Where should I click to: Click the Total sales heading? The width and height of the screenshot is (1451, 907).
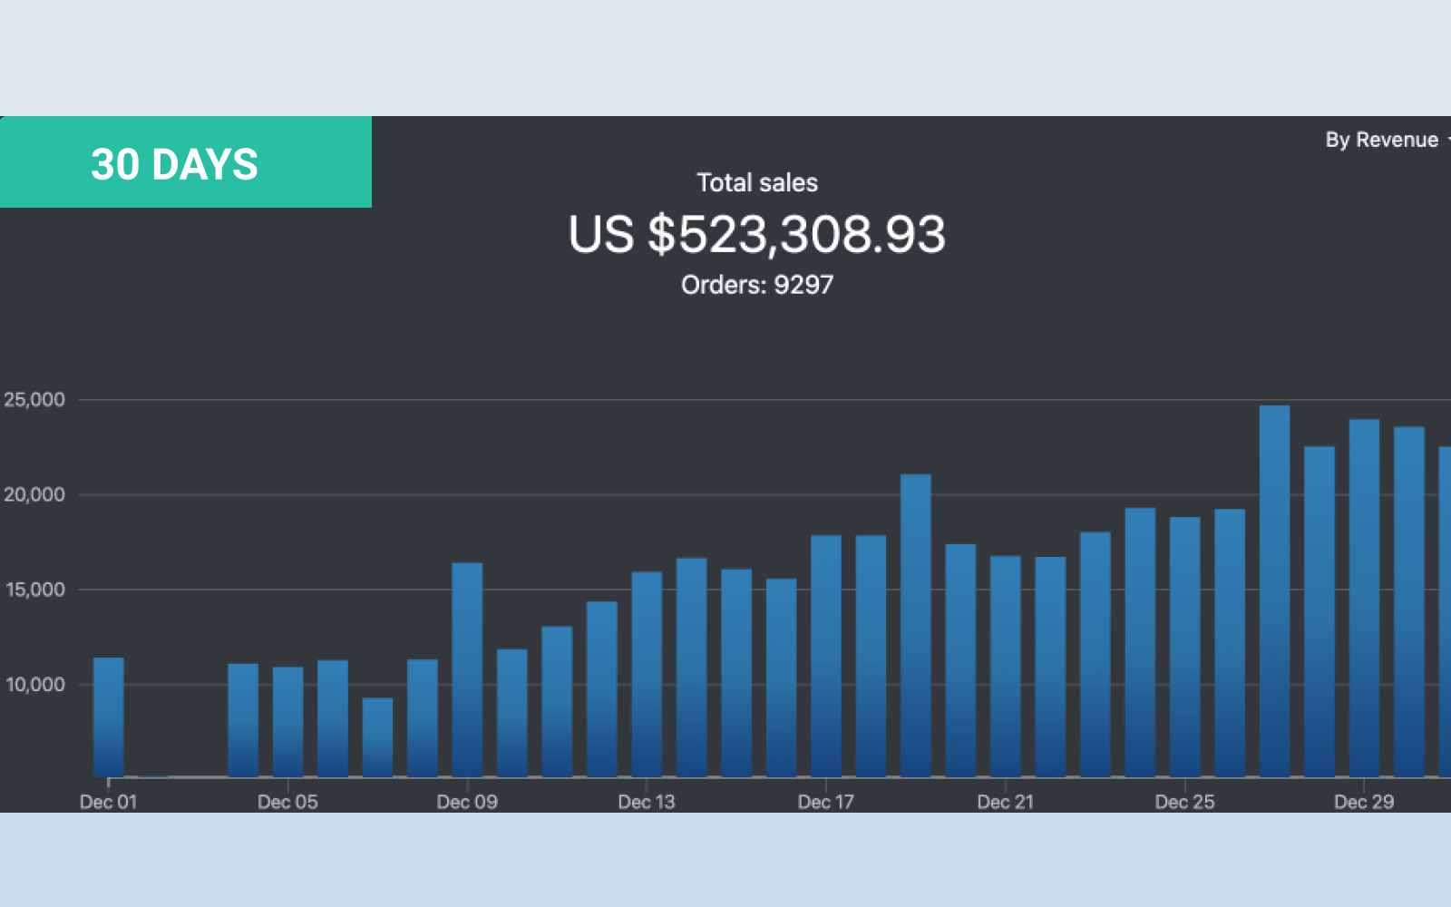[756, 182]
